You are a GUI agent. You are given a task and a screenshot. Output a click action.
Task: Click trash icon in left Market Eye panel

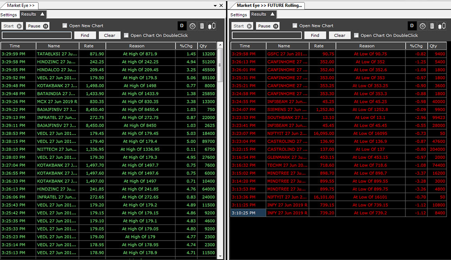(x=202, y=26)
